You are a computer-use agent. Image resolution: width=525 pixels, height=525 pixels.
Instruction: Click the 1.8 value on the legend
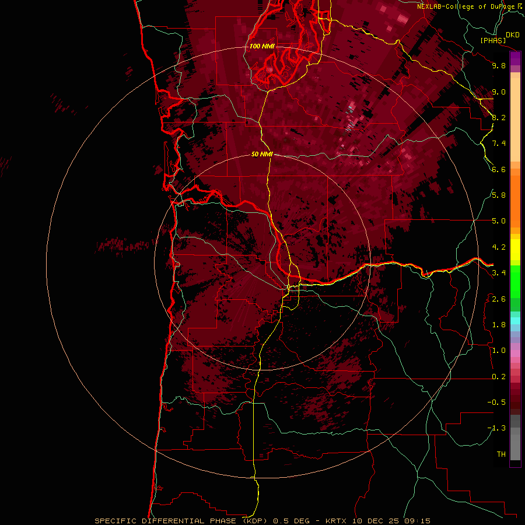point(499,325)
